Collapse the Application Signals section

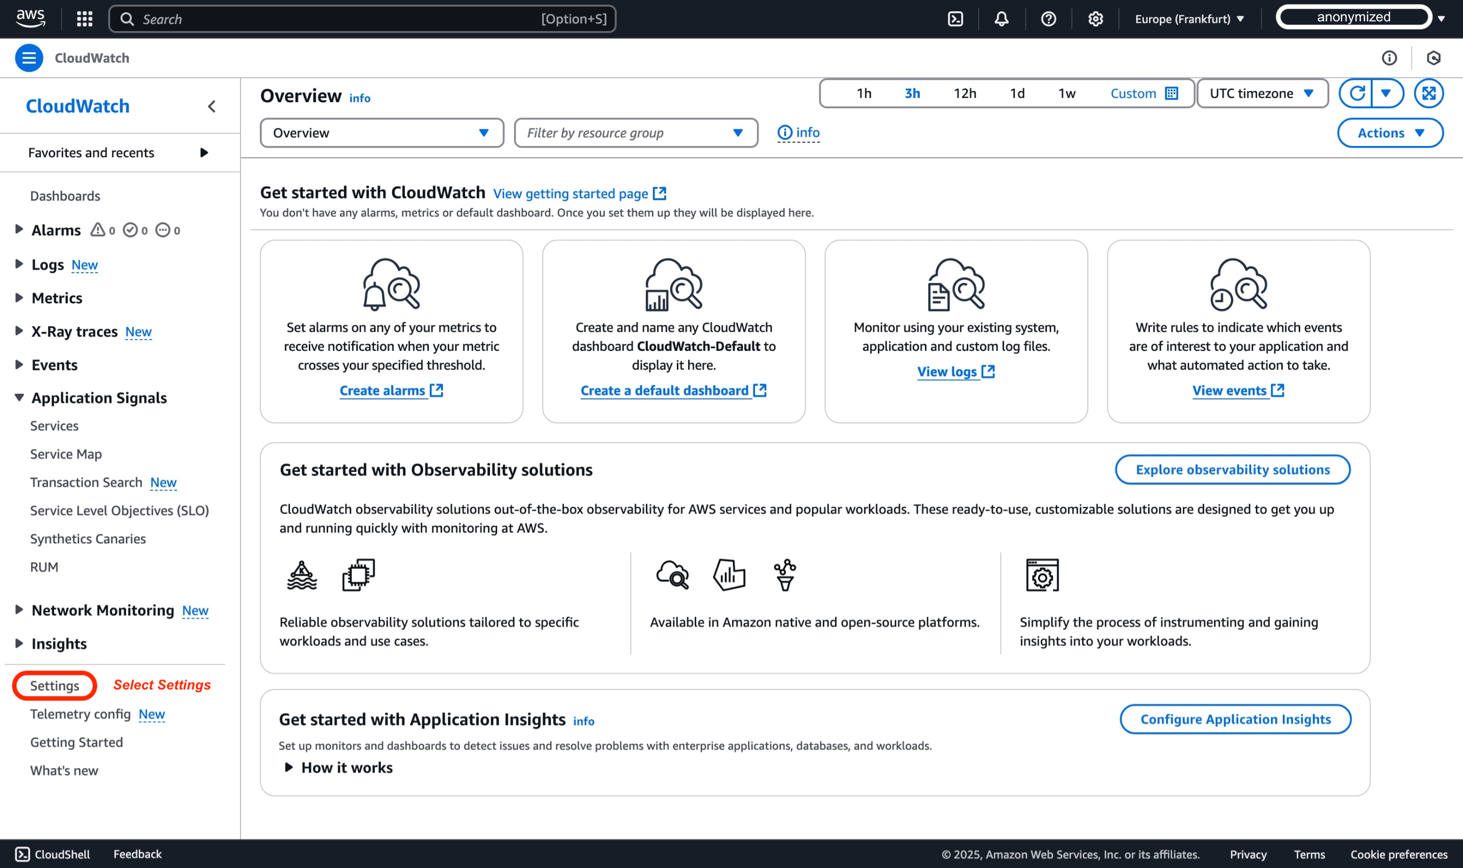click(19, 398)
